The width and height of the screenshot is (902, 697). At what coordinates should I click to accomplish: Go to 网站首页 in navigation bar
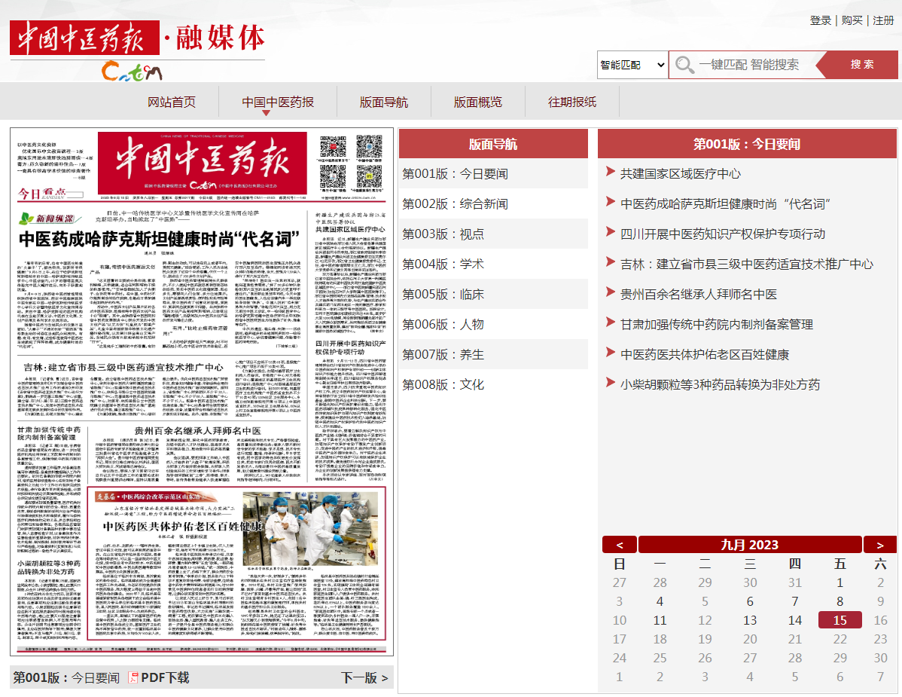172,102
